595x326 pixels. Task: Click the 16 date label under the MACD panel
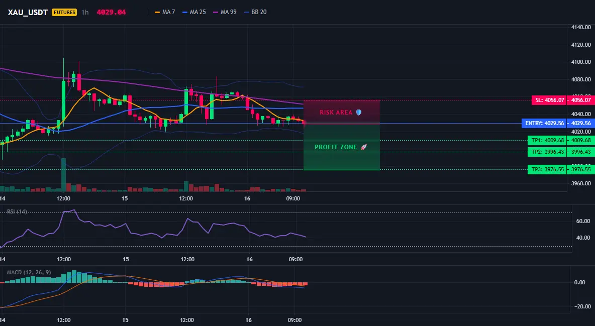point(249,320)
